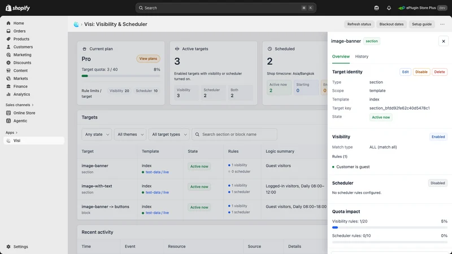
Task: Click the Visi app logo in breadcrumb
Action: pyautogui.click(x=76, y=24)
